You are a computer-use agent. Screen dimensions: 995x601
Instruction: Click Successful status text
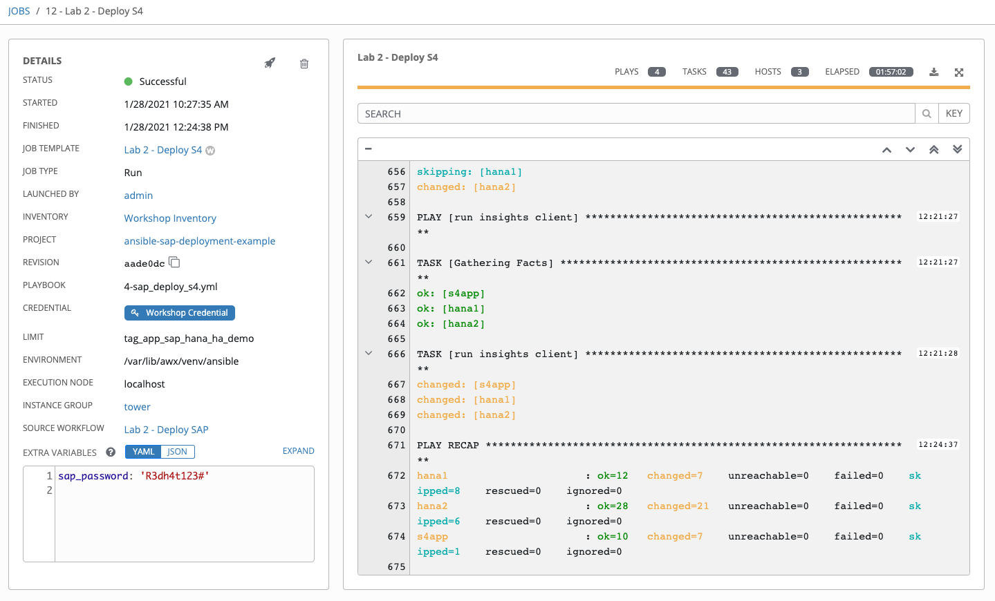coord(162,82)
